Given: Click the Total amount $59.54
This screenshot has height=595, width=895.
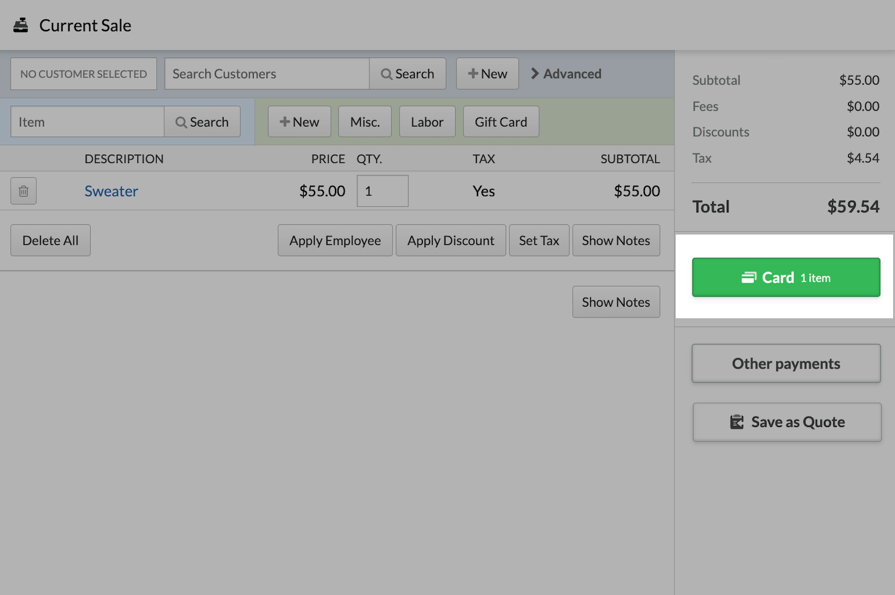Looking at the screenshot, I should 853,207.
